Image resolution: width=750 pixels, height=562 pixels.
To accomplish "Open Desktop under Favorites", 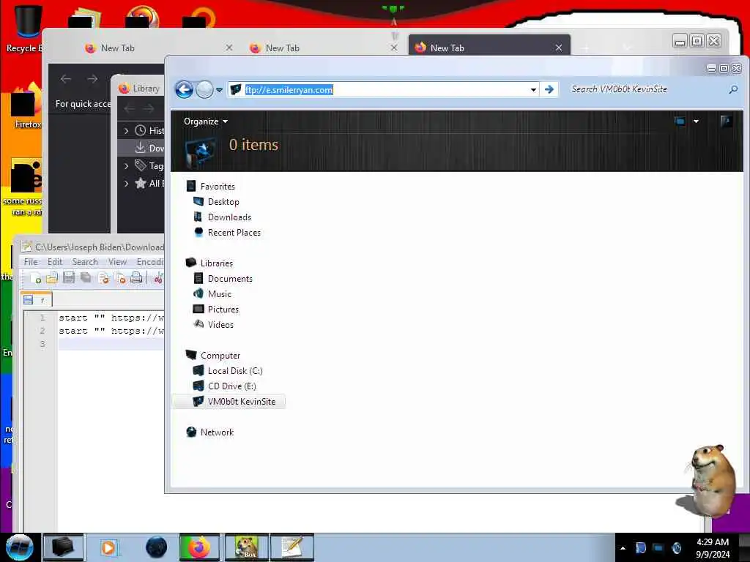I will 223,202.
